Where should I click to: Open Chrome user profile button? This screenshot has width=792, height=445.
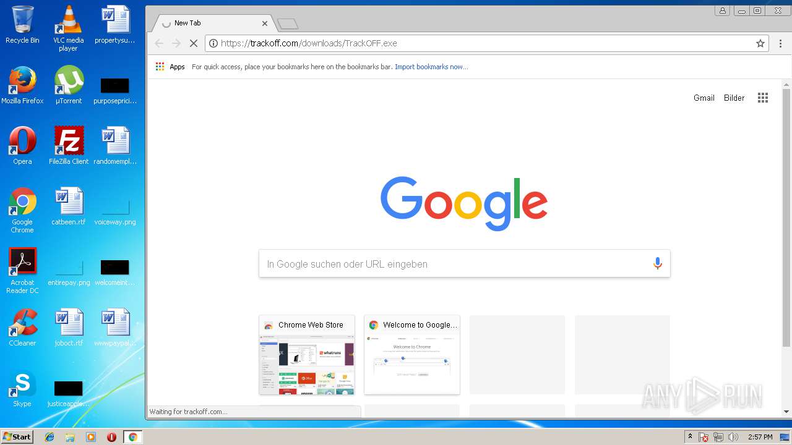722,11
